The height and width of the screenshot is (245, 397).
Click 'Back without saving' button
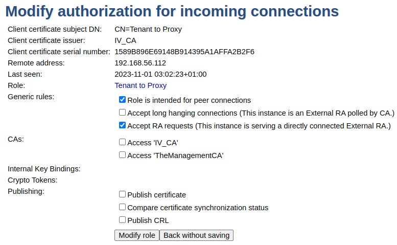point(197,235)
